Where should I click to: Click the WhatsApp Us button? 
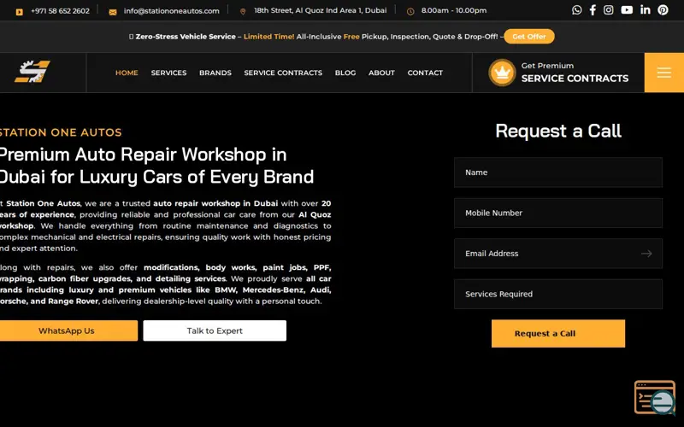(67, 330)
